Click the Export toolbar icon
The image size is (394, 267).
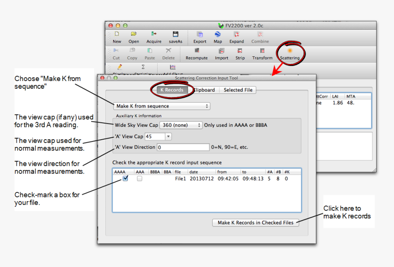coord(200,34)
